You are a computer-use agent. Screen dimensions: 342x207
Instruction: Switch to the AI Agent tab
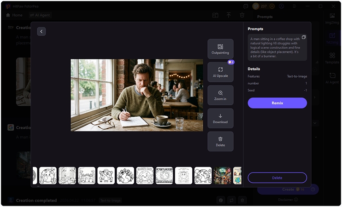coord(40,15)
